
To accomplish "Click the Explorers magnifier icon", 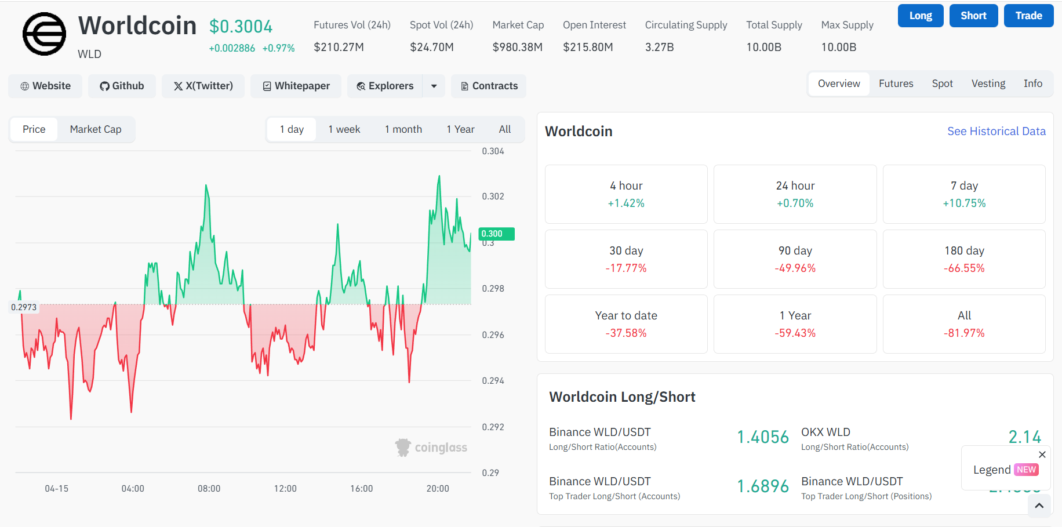I will [x=361, y=86].
